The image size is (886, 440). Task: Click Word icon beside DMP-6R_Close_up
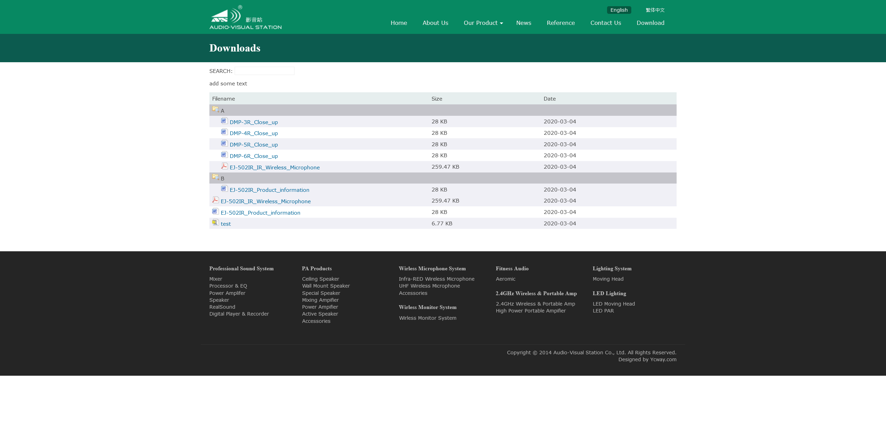[224, 155]
